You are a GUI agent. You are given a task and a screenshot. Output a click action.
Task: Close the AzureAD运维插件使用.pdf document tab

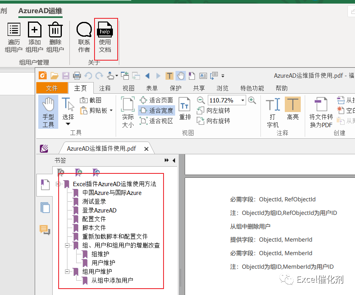click(146, 149)
